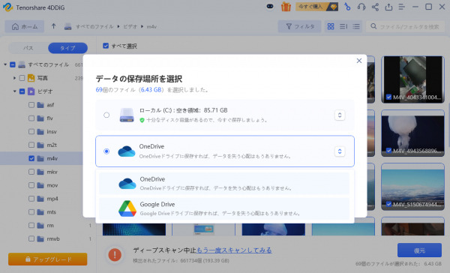Screen dimensions: 450x273
Task: Open the M4V_4943568896 jellyfish thumbnail
Action: (x=412, y=133)
